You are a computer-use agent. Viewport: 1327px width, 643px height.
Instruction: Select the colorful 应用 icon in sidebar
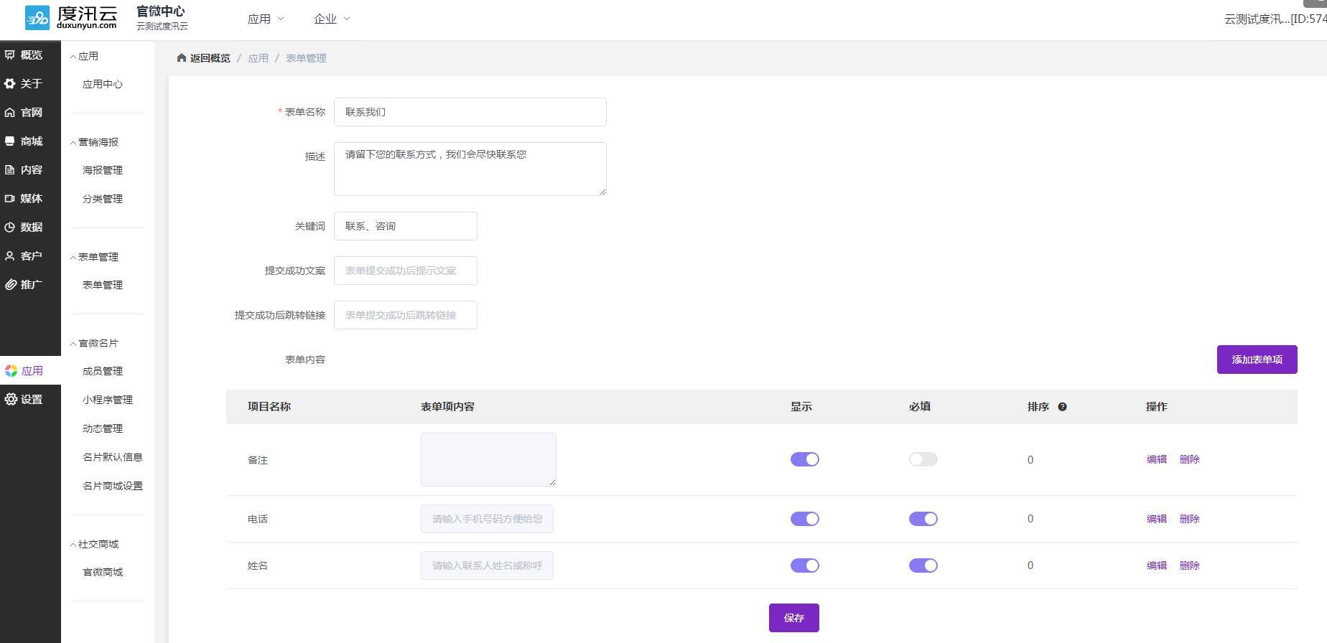[x=11, y=370]
